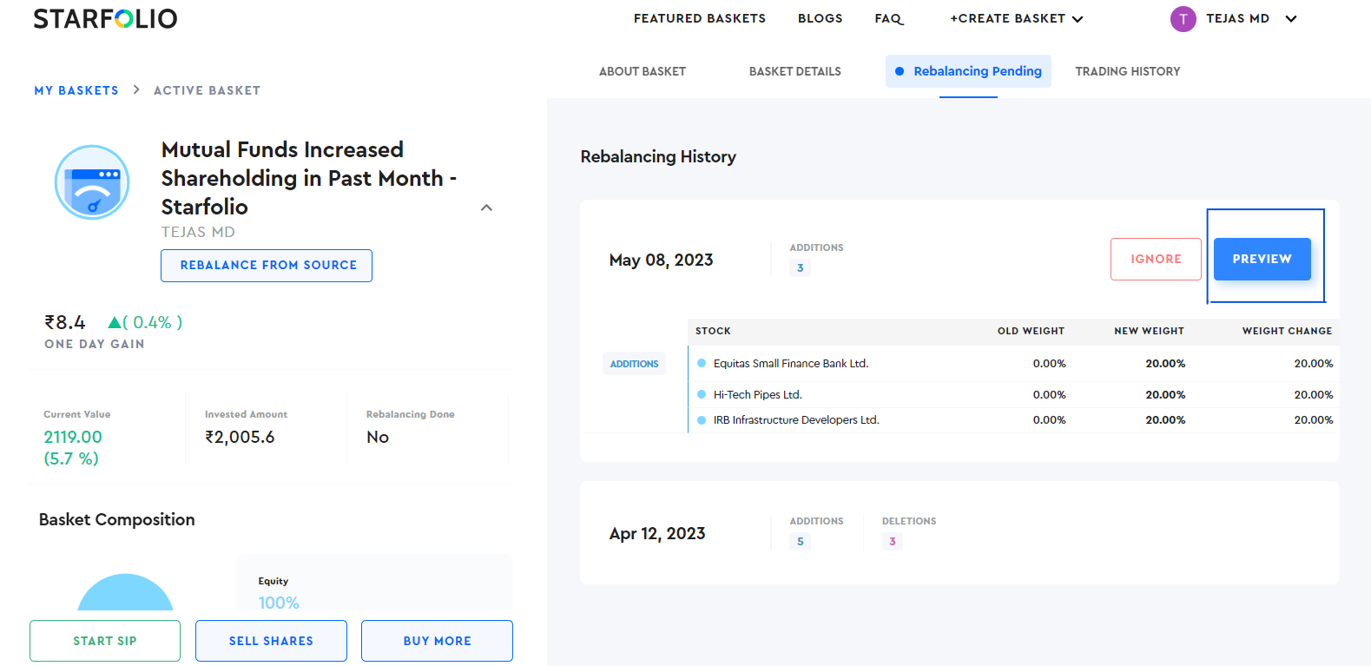Click Hi-Tech Pipes old weight 0.00% cell
The width and height of the screenshot is (1371, 666).
point(1049,395)
